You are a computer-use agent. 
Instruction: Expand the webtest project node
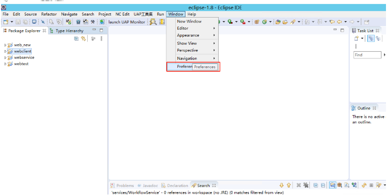click(x=5, y=64)
